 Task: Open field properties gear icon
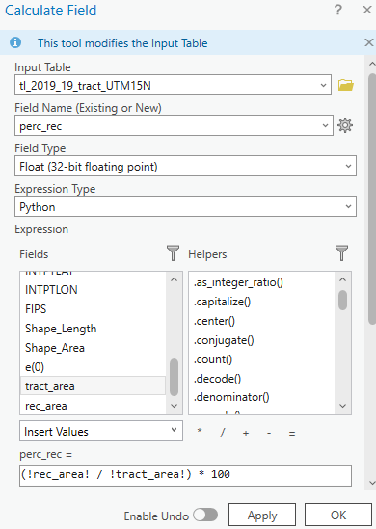(345, 125)
